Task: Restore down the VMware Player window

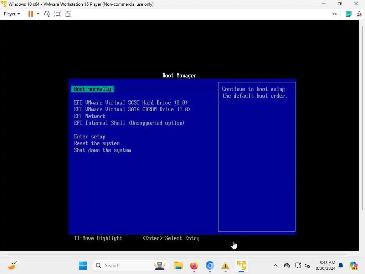Action: [x=340, y=4]
